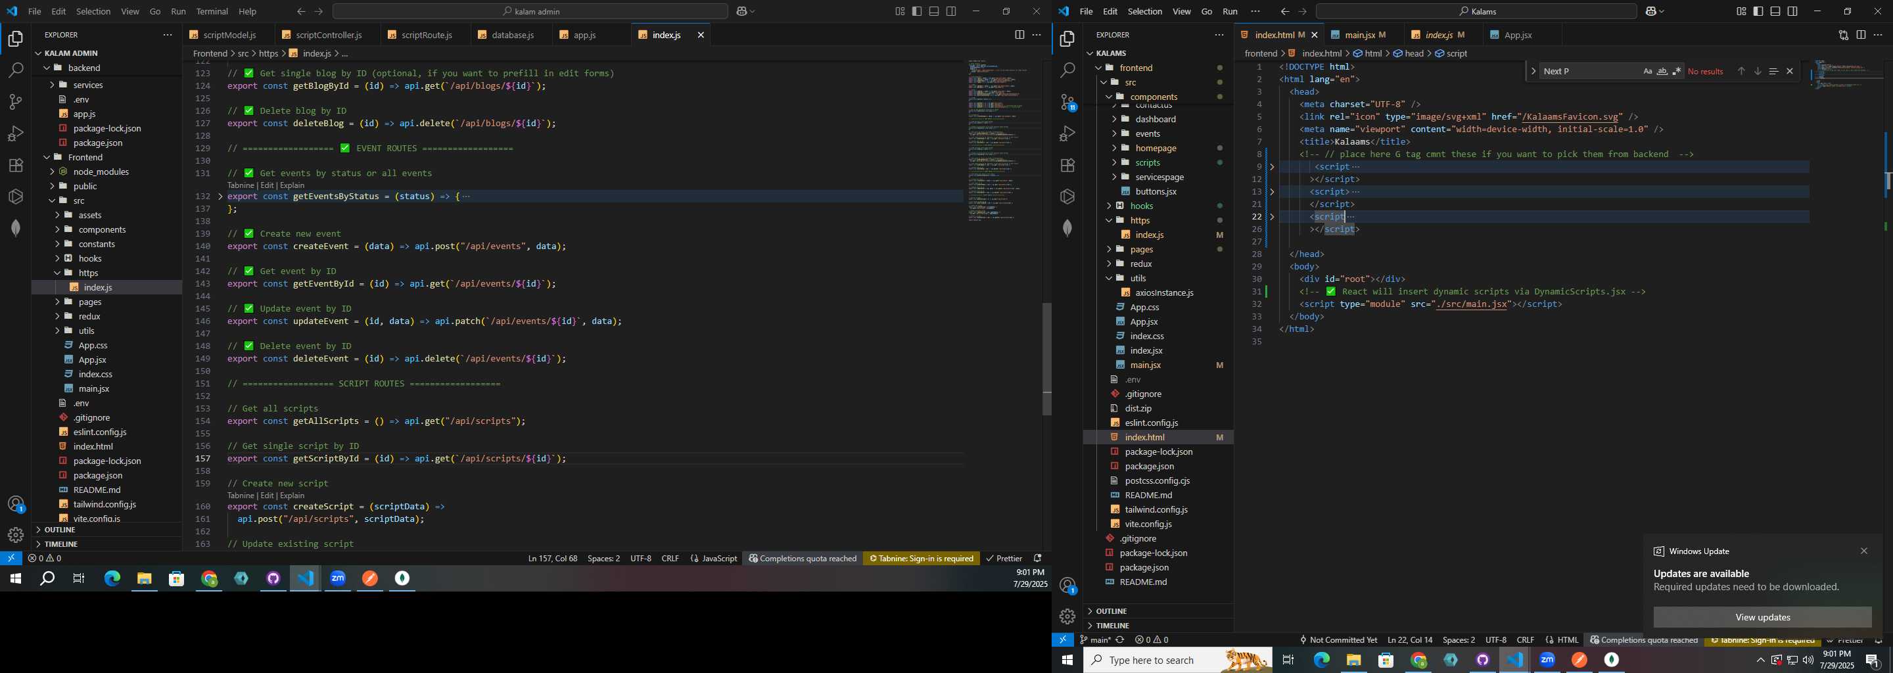Image resolution: width=1893 pixels, height=673 pixels.
Task: Split the index.js editor in kalam admin
Action: [x=1019, y=35]
